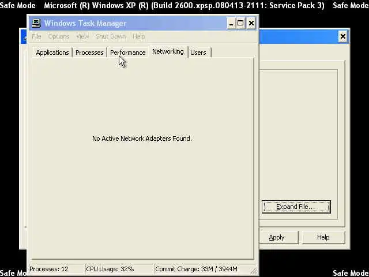Select the Networking tab
369x277 pixels.
click(x=168, y=51)
